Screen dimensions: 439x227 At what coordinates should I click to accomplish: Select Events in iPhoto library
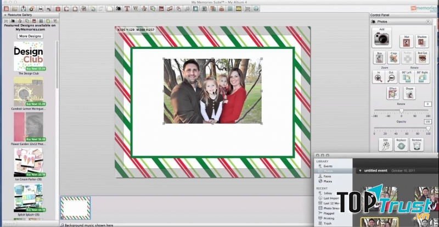coord(328,166)
